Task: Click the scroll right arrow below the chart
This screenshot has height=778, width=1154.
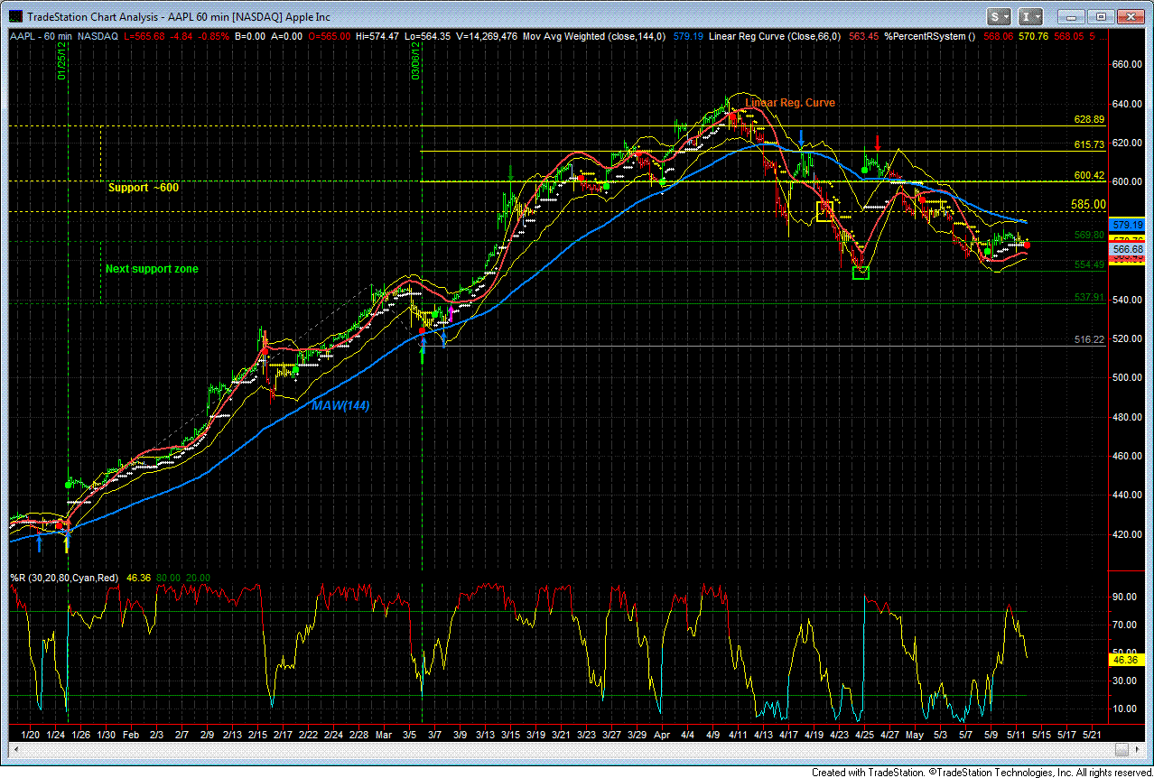Action: click(1136, 749)
